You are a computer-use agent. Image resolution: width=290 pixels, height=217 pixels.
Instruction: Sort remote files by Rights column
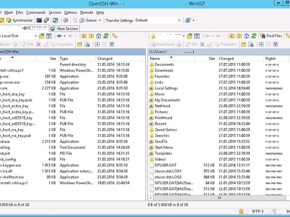276,59
